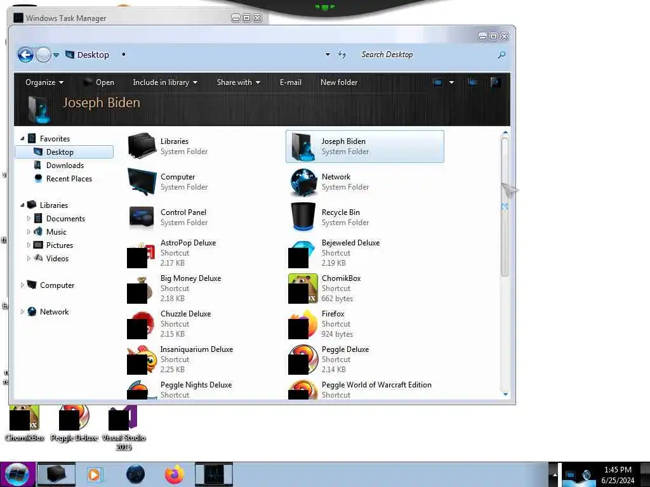This screenshot has width=650, height=487.
Task: Click the scrollbar down arrow
Action: point(505,394)
